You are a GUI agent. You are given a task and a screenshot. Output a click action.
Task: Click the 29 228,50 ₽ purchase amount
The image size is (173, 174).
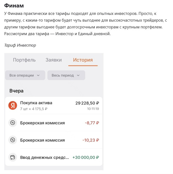pos(87,103)
